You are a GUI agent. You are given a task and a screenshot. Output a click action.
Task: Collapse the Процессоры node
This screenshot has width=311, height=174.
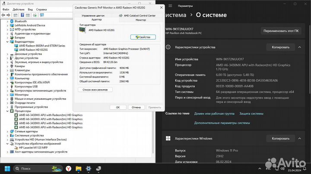(7, 111)
